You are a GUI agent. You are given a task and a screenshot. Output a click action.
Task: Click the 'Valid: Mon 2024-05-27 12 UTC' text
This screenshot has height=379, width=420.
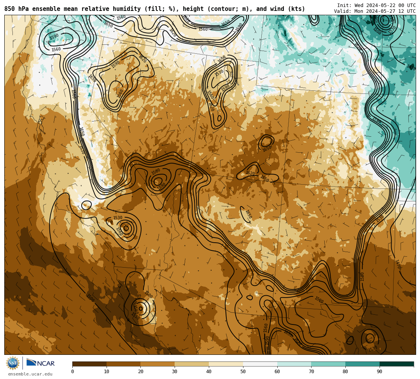pos(375,11)
